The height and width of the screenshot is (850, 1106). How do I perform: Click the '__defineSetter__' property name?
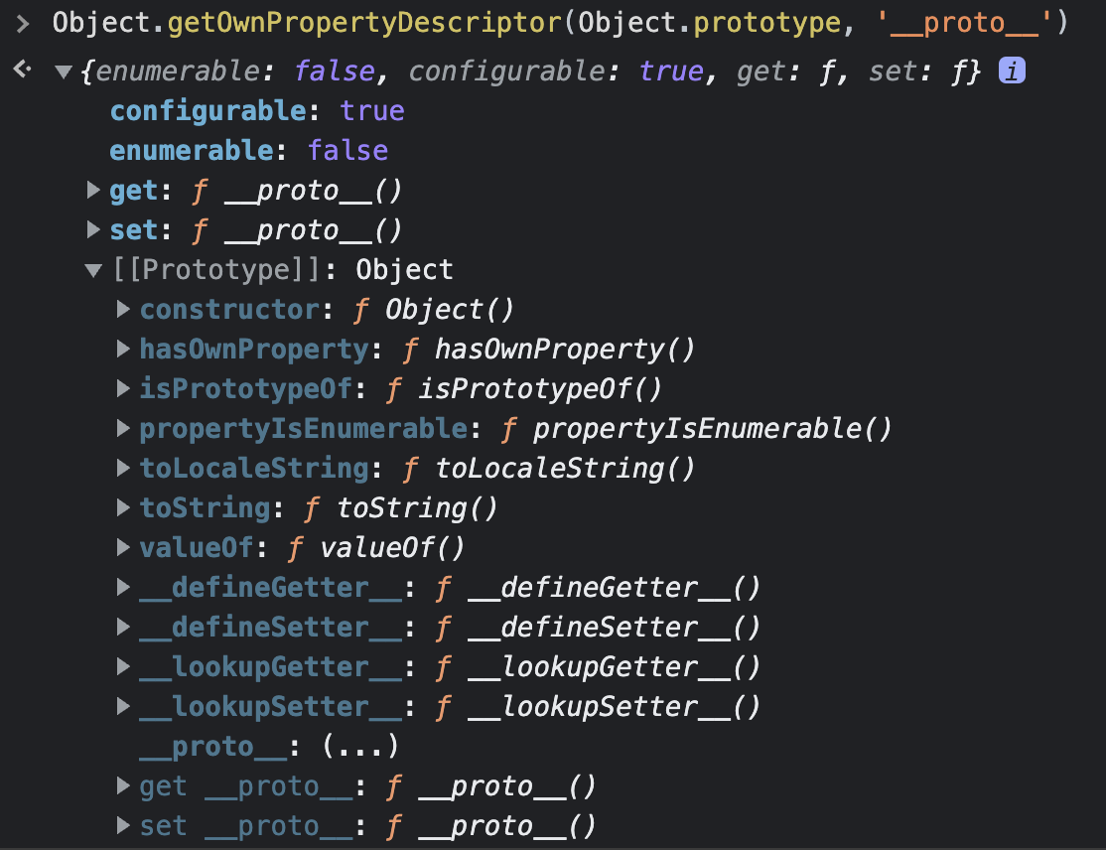(272, 627)
